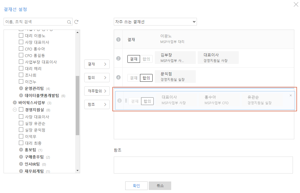Click the search magnifier icon
Image resolution: width=300 pixels, height=193 pixels.
pos(69,22)
